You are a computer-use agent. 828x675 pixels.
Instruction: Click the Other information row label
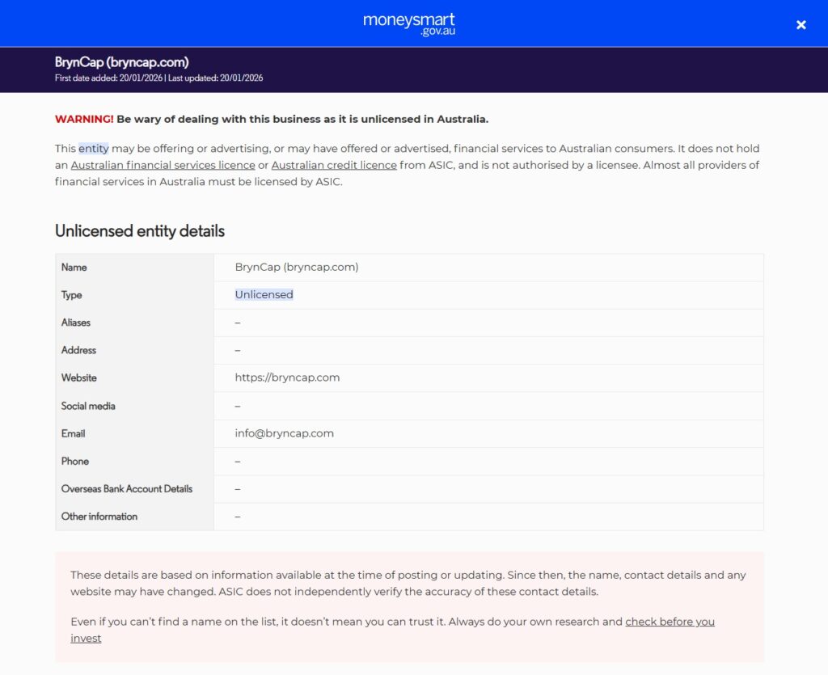click(x=99, y=516)
